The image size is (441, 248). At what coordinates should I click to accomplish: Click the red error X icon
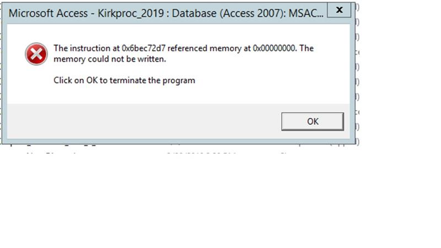coord(36,54)
